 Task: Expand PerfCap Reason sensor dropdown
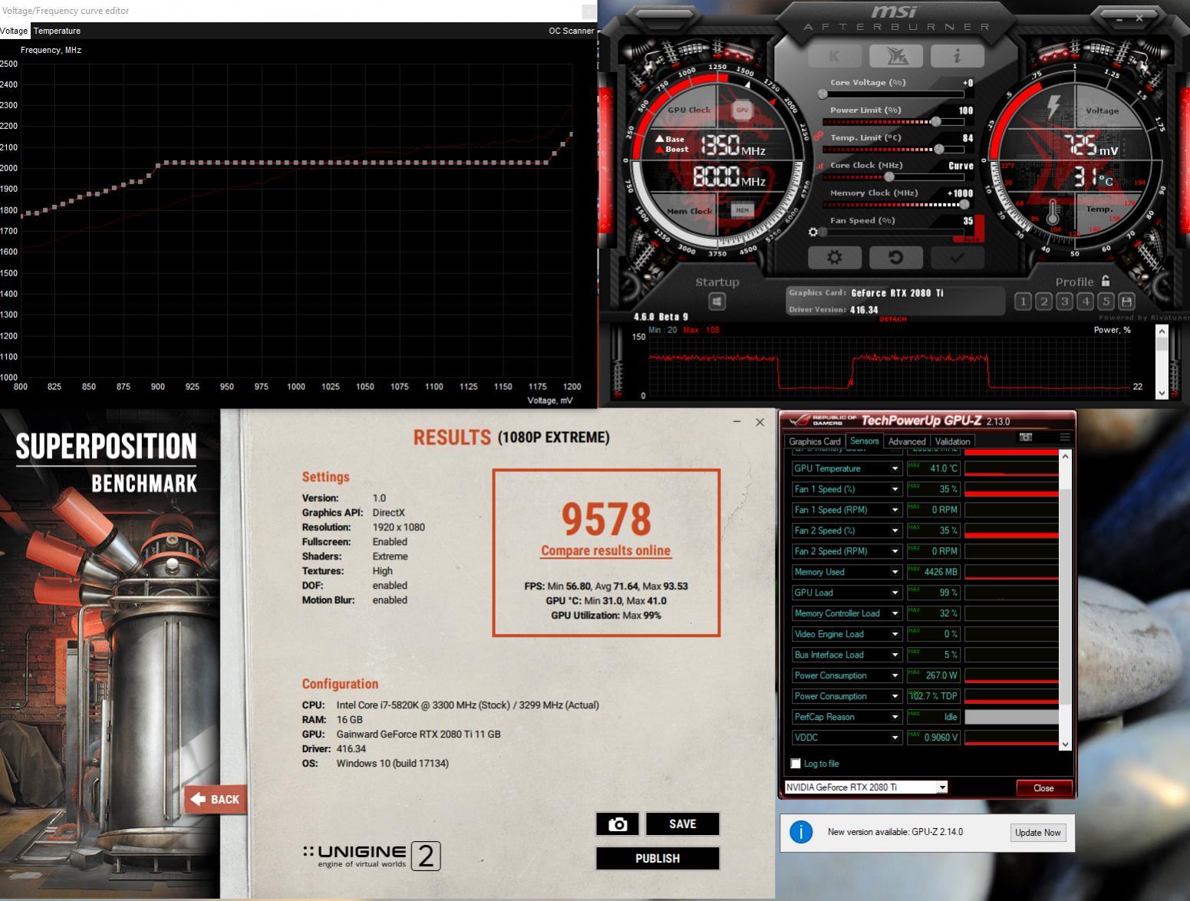pos(895,718)
